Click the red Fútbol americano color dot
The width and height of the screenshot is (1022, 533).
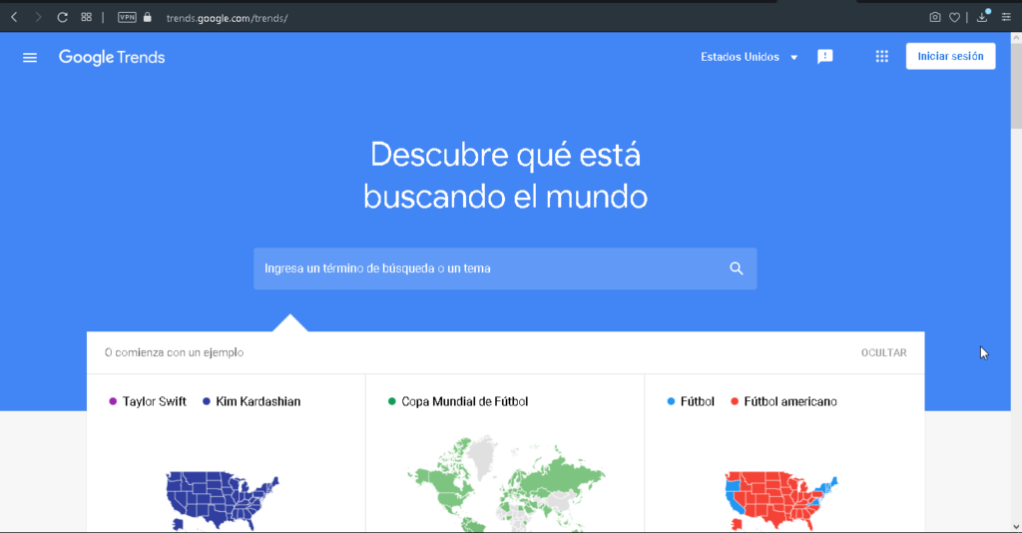(x=735, y=401)
